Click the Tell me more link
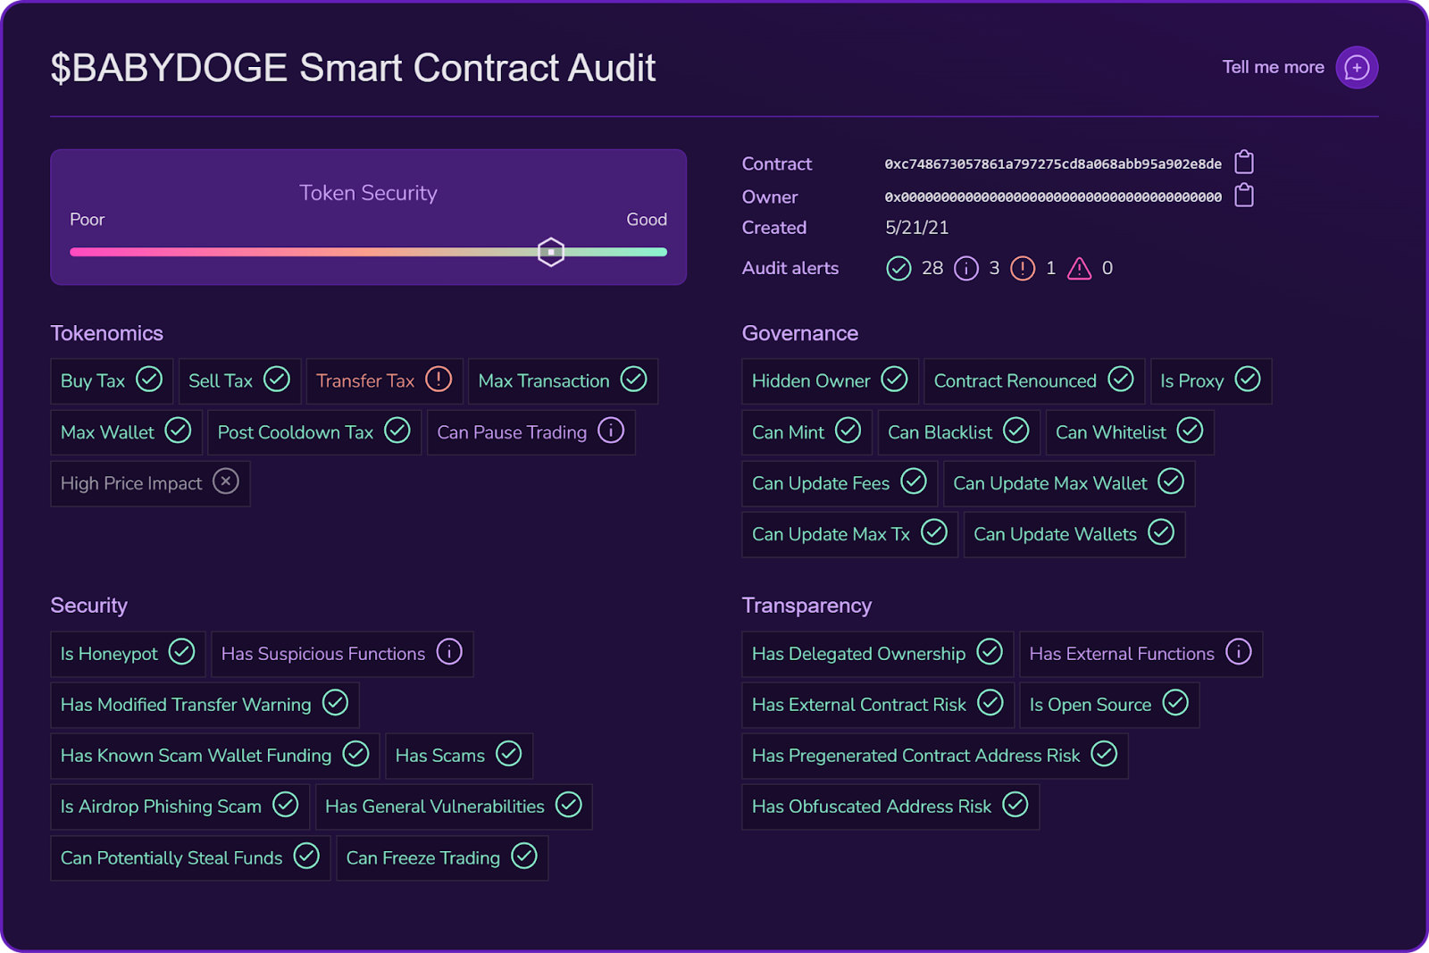Image resolution: width=1429 pixels, height=953 pixels. [x=1273, y=68]
